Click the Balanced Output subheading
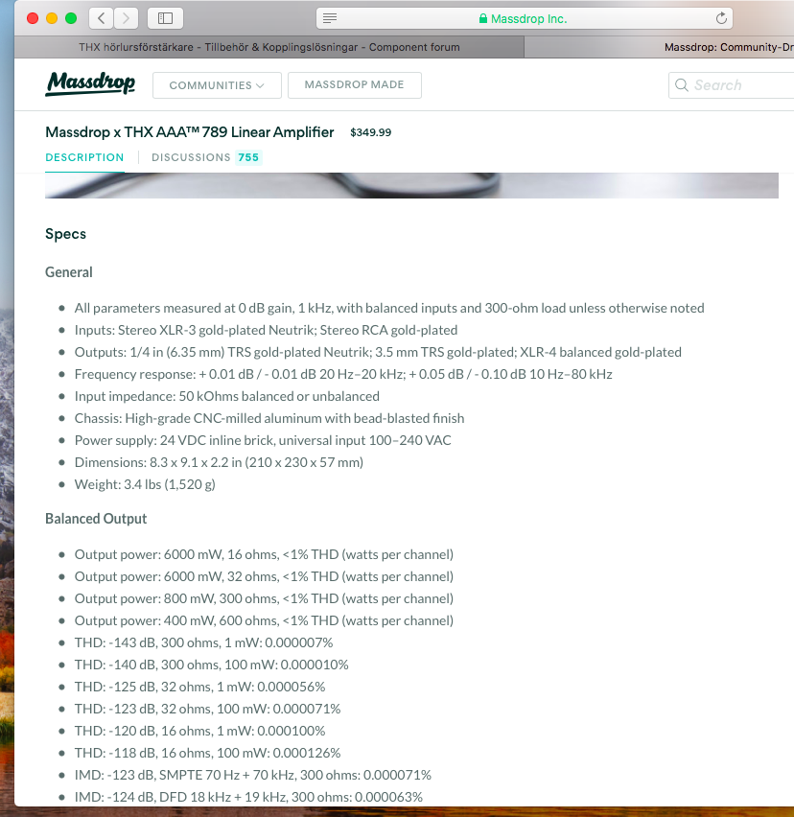 pos(96,519)
